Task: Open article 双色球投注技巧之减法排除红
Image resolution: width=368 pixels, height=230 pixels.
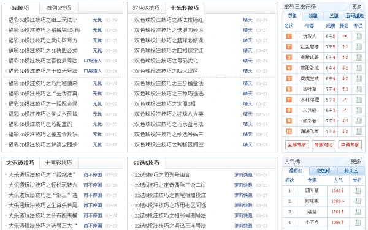Action: tap(169, 20)
